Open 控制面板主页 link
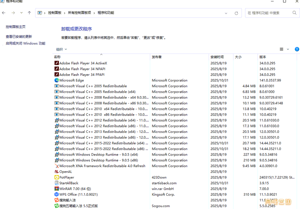 tap(16, 27)
